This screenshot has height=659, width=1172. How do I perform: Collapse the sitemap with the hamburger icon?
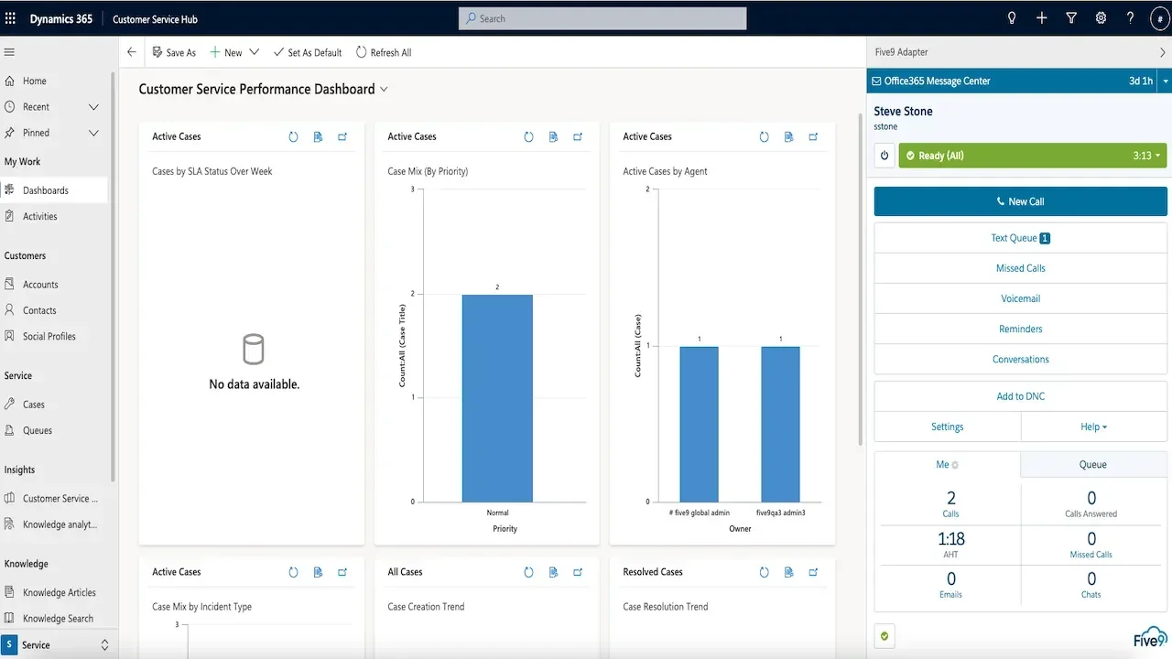(9, 51)
